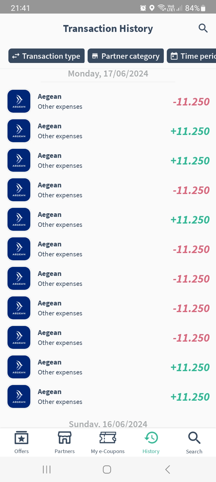Image resolution: width=216 pixels, height=482 pixels.
Task: Tap the search magnifier icon in header
Action: tap(203, 28)
